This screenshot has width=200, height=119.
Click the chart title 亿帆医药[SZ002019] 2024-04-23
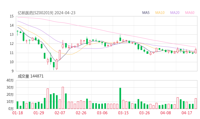coord(46,13)
